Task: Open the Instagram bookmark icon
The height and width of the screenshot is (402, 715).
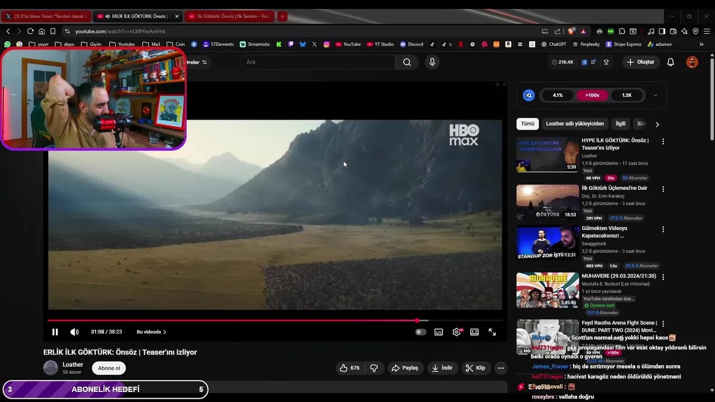Action: (x=326, y=44)
